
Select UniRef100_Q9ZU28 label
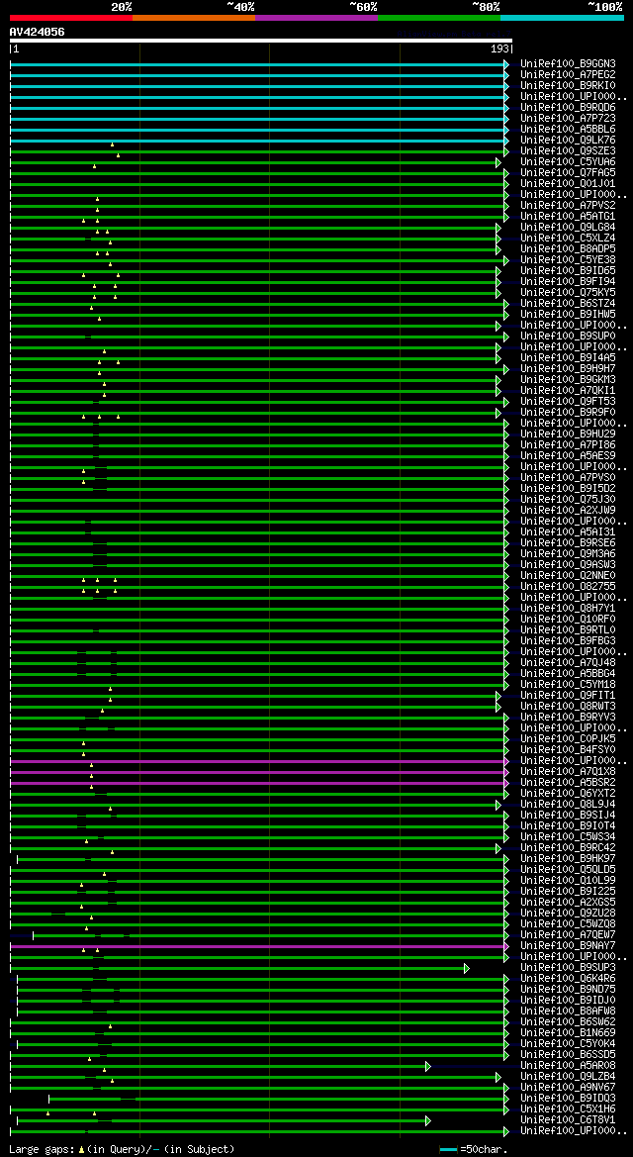point(568,915)
